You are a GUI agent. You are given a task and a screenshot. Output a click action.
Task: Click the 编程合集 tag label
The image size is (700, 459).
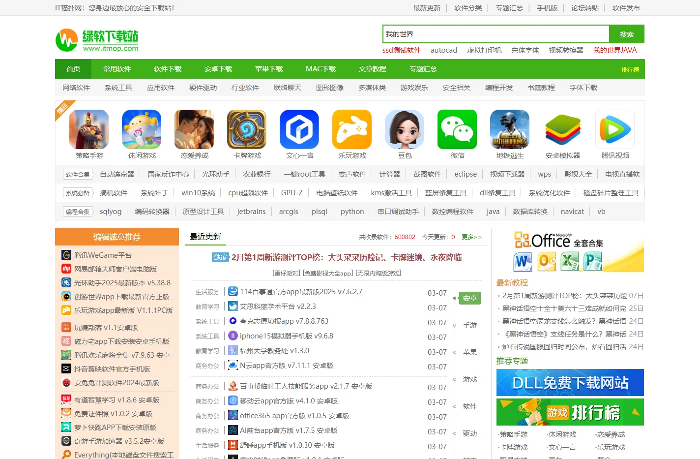(78, 212)
